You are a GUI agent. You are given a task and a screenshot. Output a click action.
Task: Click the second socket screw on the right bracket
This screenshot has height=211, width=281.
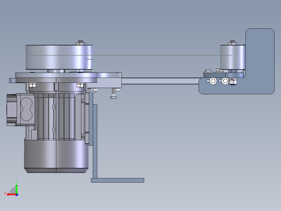(225, 81)
